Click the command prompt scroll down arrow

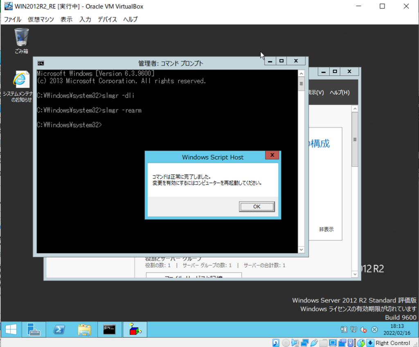301,250
